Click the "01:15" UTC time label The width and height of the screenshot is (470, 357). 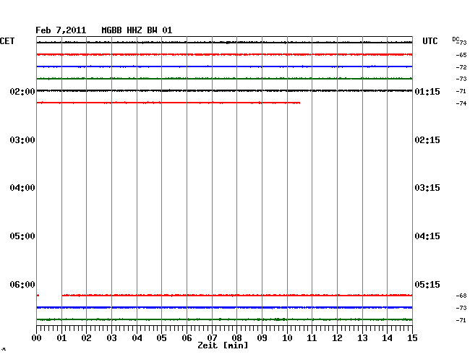427,91
